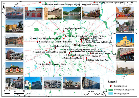Click the red dot for 16. Beijing Wire and Cable Factory

[81, 41]
